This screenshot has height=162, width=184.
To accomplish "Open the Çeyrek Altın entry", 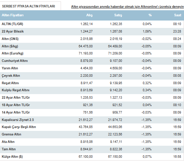I will click(x=11, y=76).
